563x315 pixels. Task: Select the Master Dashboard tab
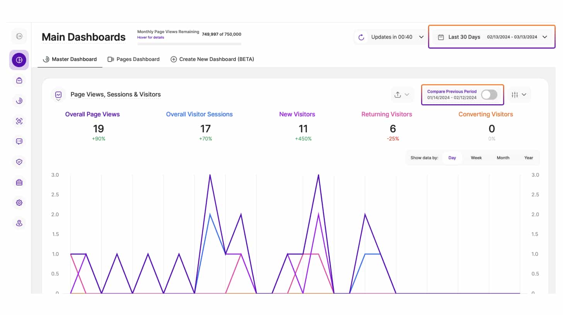coord(70,59)
